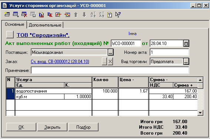Click the Подбор button

pyautogui.click(x=83, y=127)
